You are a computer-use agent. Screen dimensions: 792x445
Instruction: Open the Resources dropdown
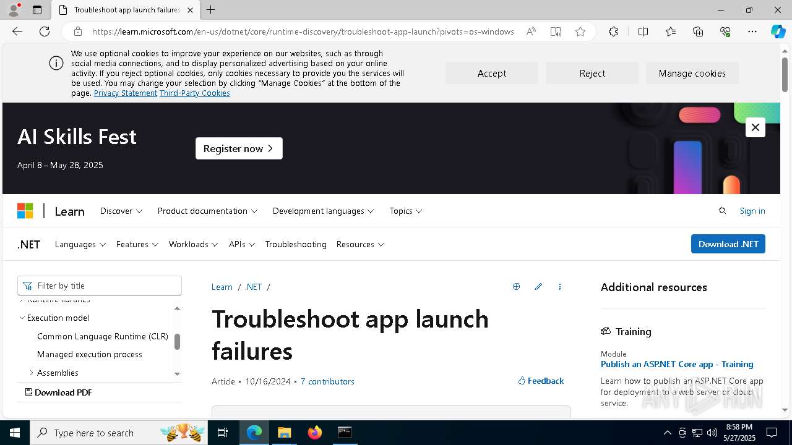pos(360,244)
